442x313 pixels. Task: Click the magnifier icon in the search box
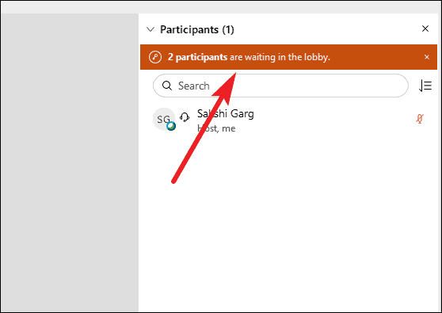tap(167, 86)
